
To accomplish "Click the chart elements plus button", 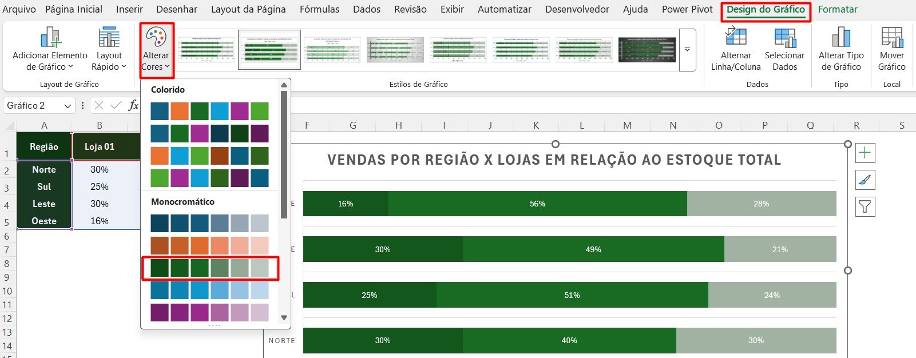I will [865, 153].
